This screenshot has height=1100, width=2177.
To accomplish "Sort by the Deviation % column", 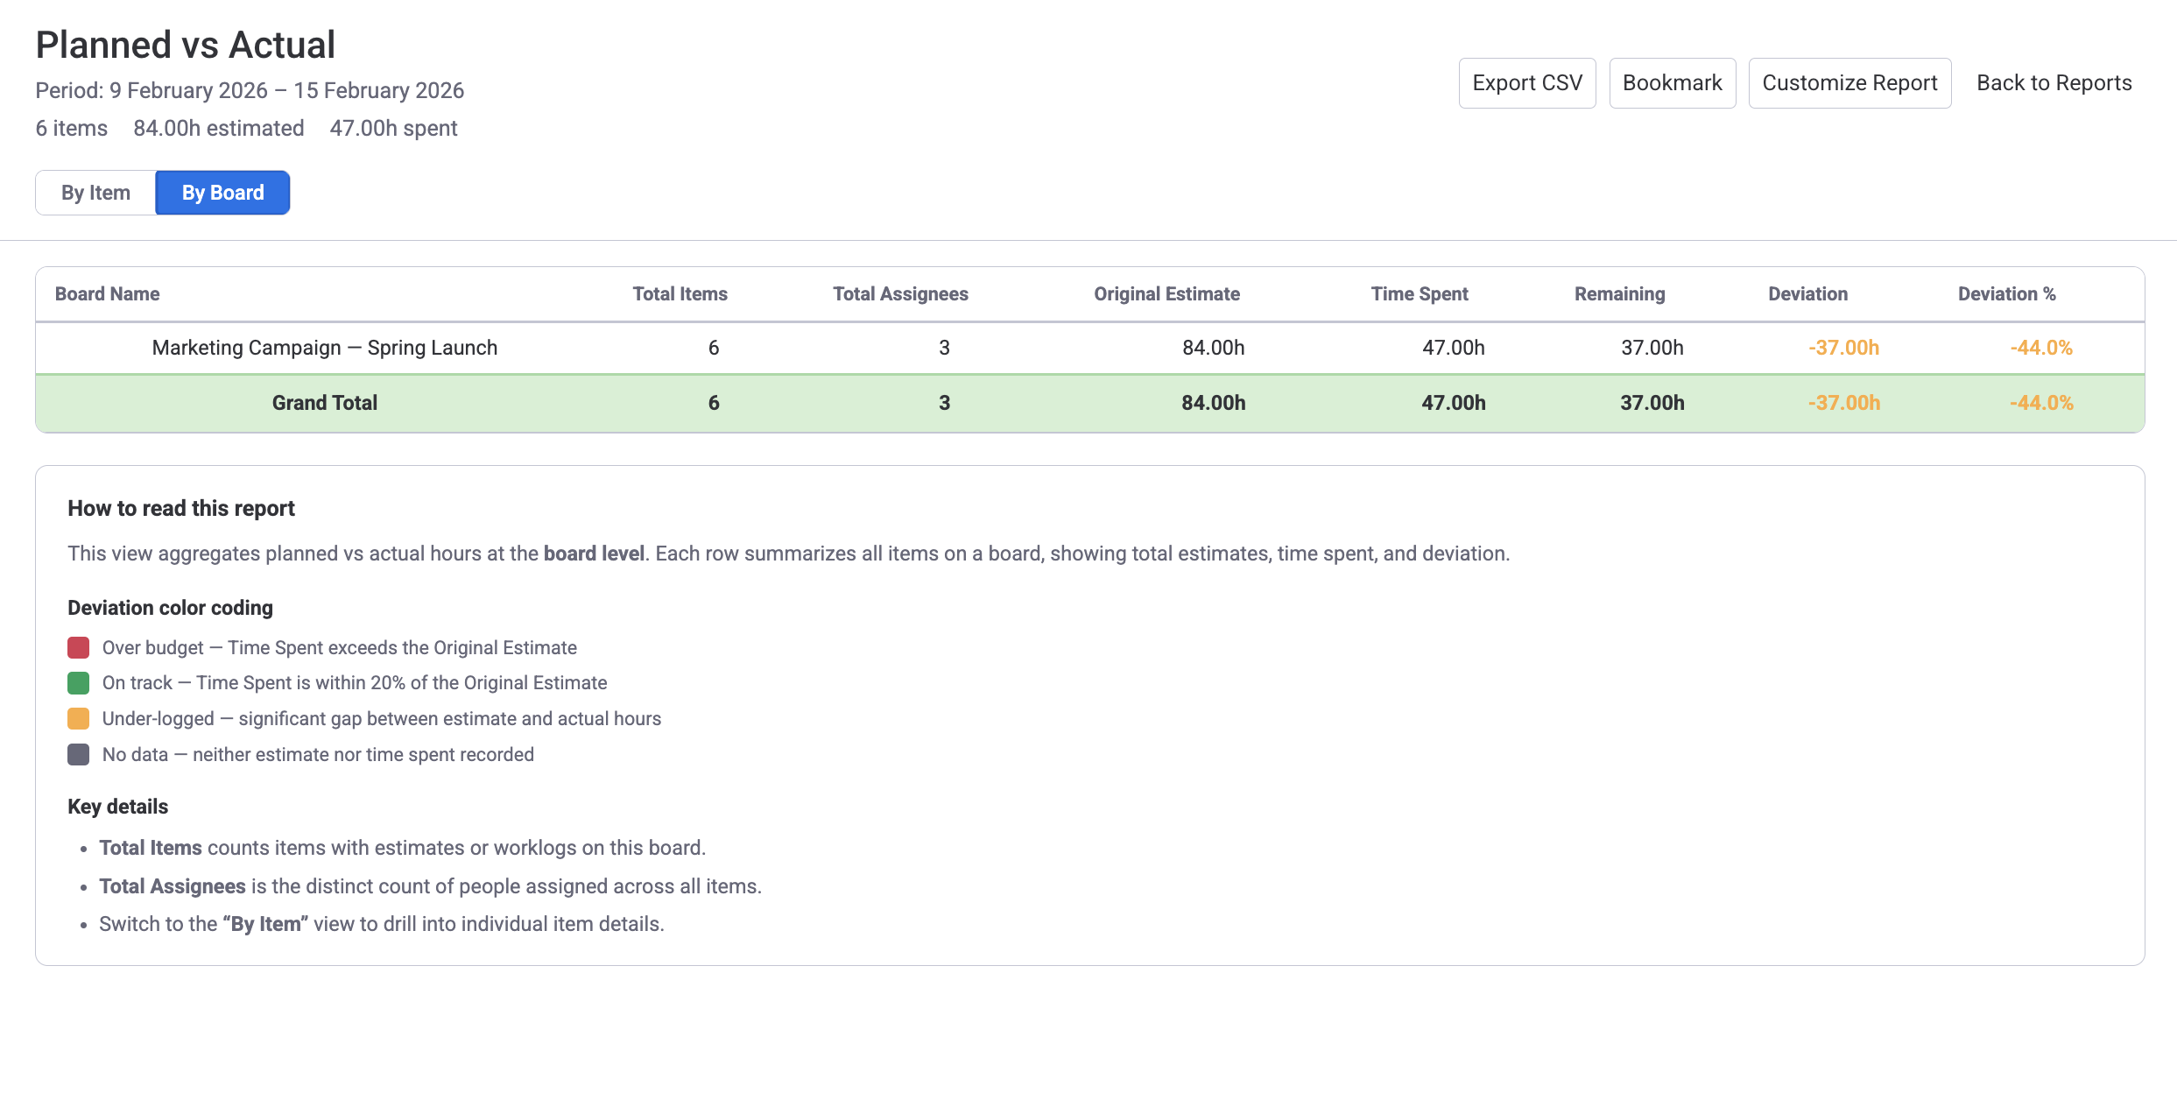I will click(x=2006, y=293).
